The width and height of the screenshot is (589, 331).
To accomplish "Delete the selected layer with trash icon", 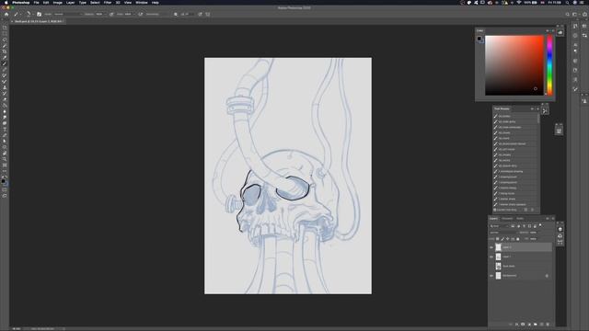I will 548,325.
